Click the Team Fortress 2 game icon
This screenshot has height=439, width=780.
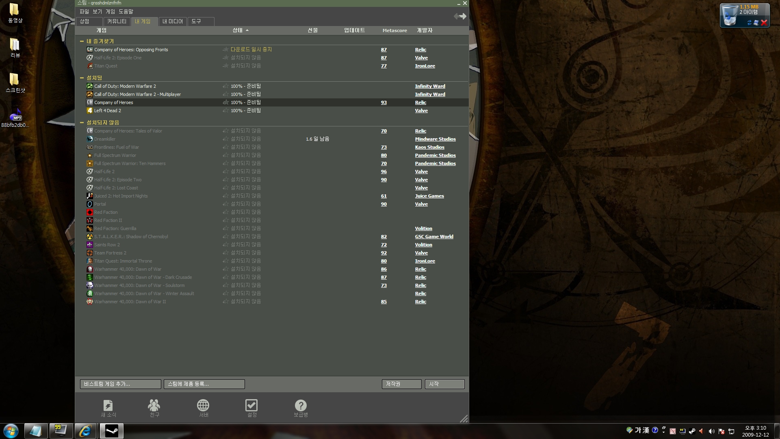coord(90,253)
